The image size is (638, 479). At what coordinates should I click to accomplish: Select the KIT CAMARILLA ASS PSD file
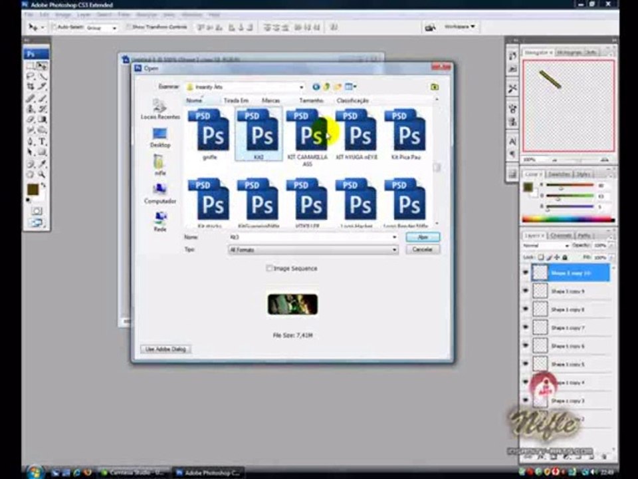pyautogui.click(x=307, y=138)
